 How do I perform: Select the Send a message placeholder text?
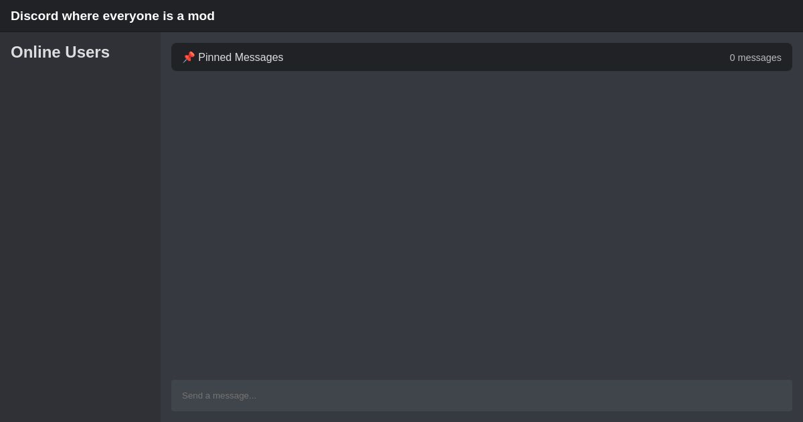pos(219,395)
